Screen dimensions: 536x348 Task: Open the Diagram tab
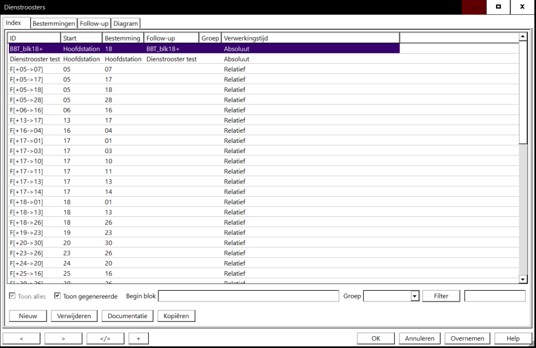[126, 23]
